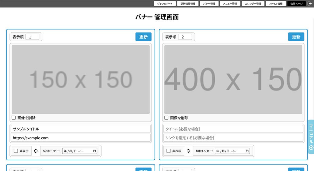This screenshot has width=314, height=171.
Task: Go to 更新情報管理 page
Action: 188,4
